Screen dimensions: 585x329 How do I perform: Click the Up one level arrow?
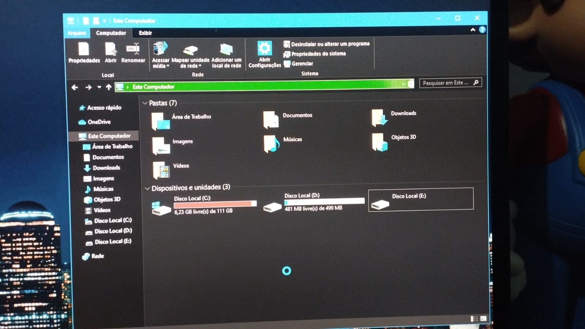[x=109, y=87]
